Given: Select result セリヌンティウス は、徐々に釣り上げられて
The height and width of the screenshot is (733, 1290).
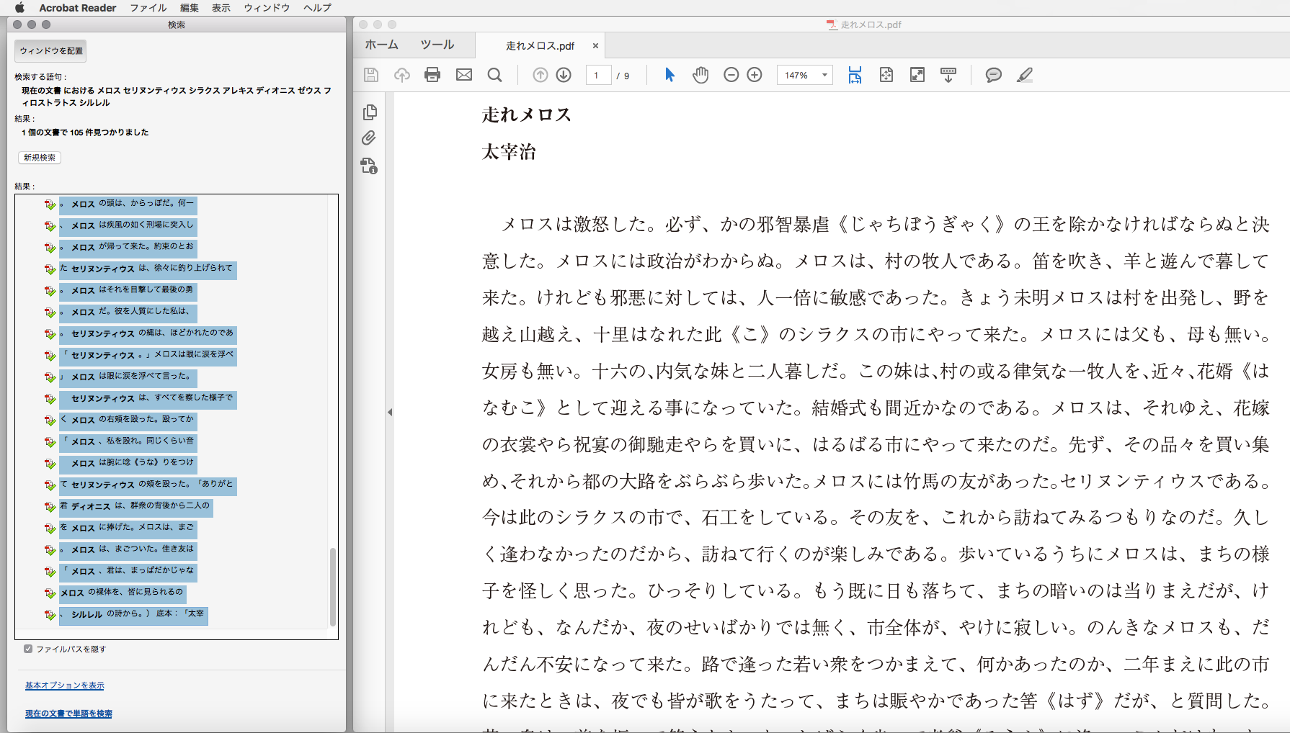Looking at the screenshot, I should click(148, 269).
